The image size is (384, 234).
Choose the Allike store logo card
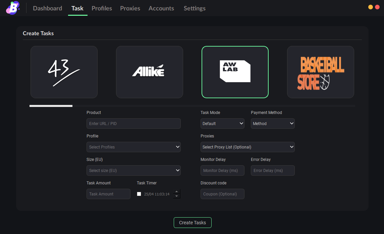pos(149,72)
